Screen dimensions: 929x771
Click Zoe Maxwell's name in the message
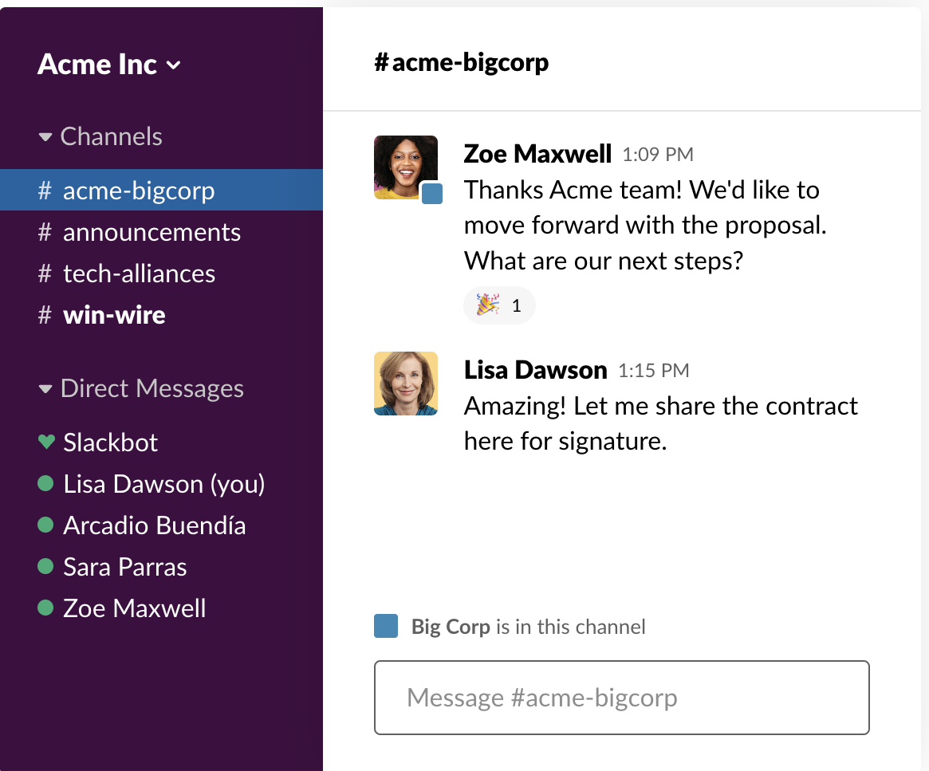[537, 154]
